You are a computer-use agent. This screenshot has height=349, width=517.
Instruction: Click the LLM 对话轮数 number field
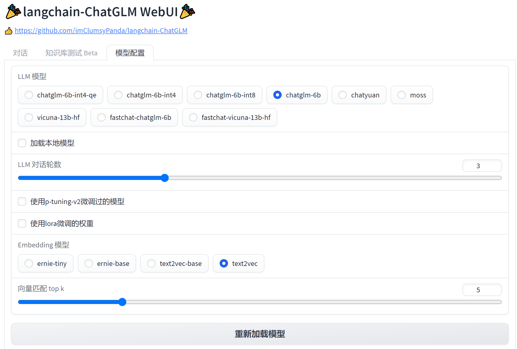pyautogui.click(x=482, y=166)
